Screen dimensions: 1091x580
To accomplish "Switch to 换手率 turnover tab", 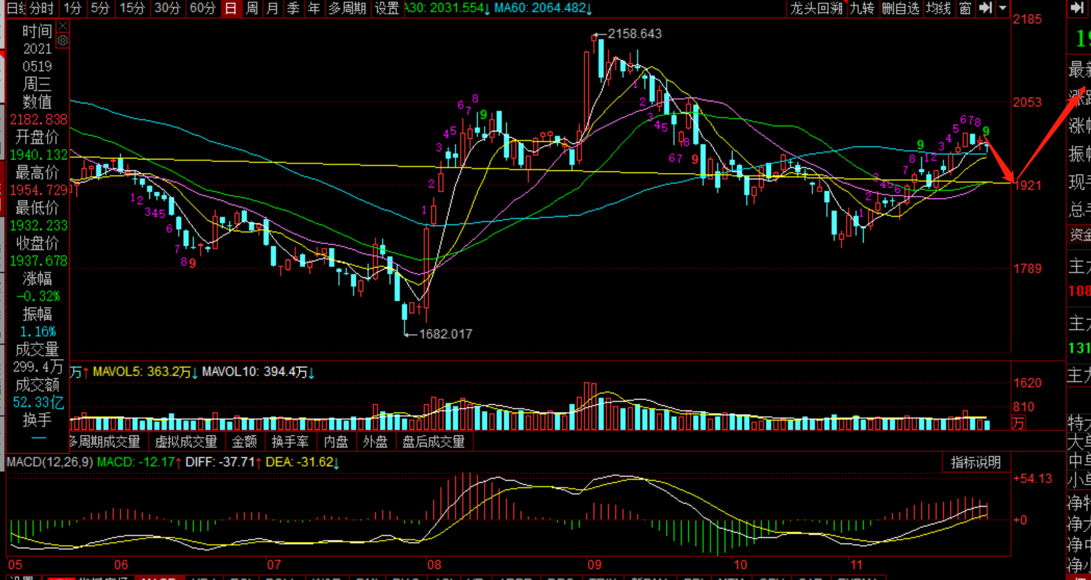I will coord(290,441).
